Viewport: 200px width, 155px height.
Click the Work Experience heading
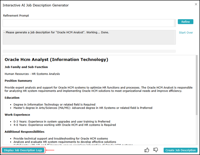[17, 115]
